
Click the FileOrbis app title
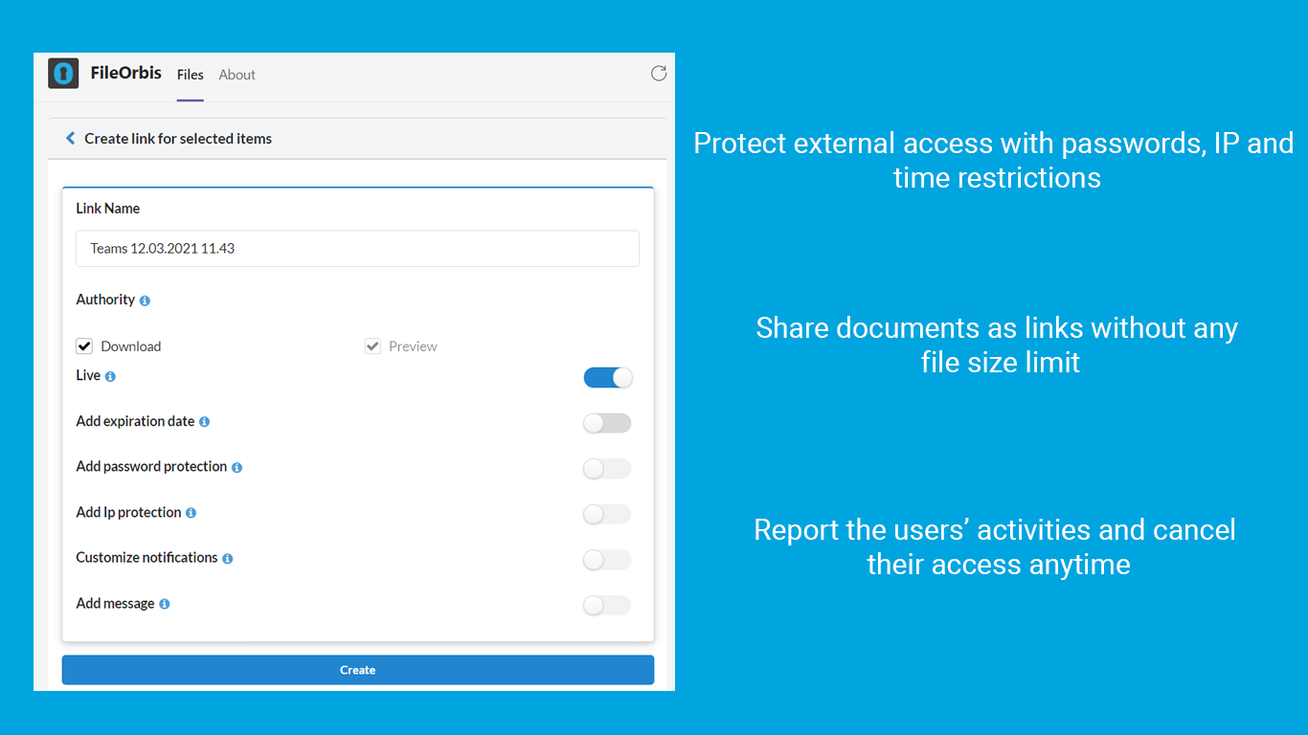(126, 73)
